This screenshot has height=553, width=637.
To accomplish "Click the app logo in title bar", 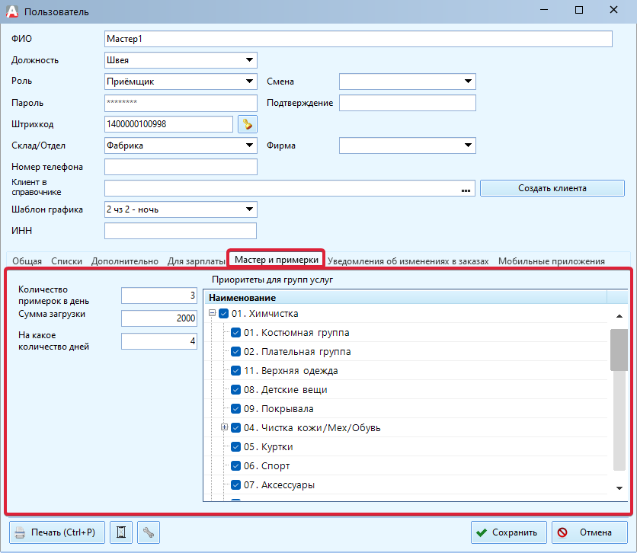I will tap(11, 11).
